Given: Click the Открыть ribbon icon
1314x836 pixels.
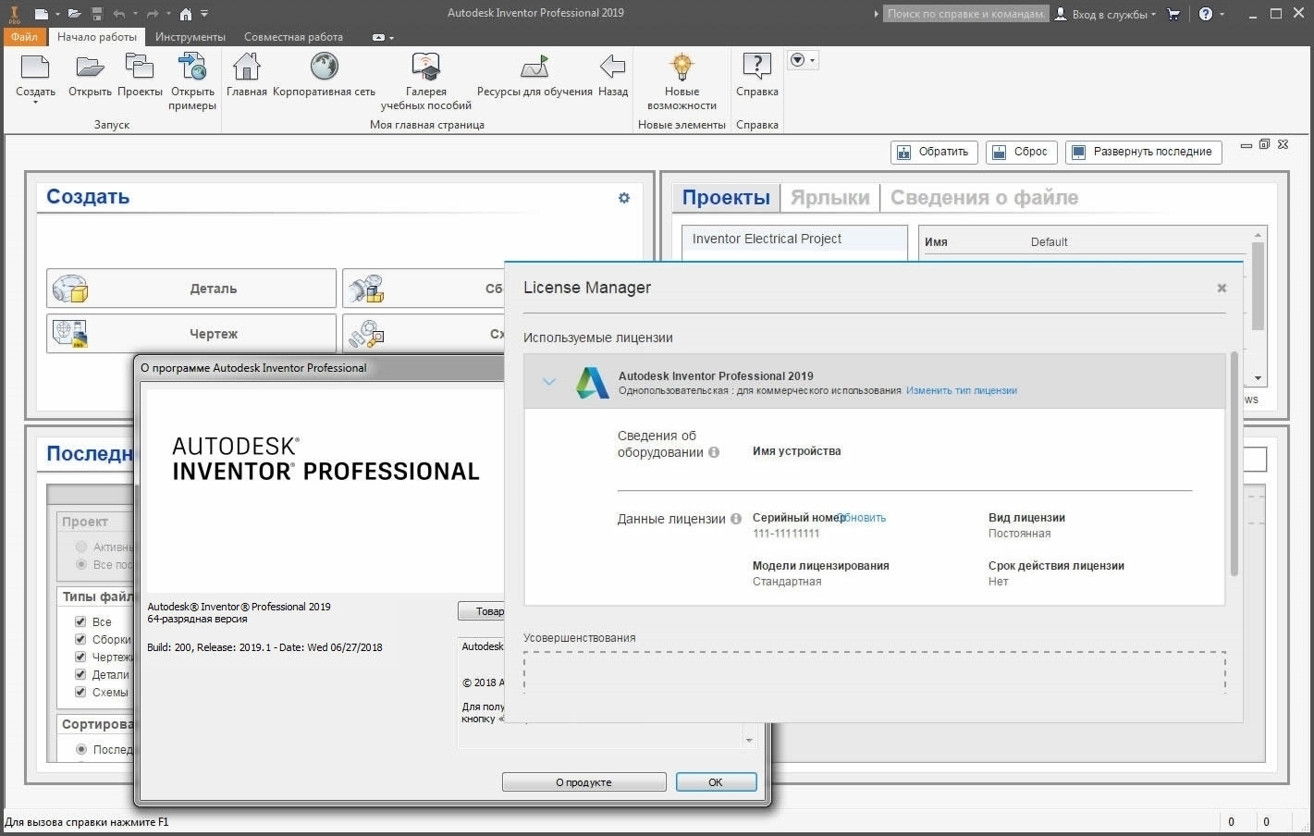Looking at the screenshot, I should 90,68.
